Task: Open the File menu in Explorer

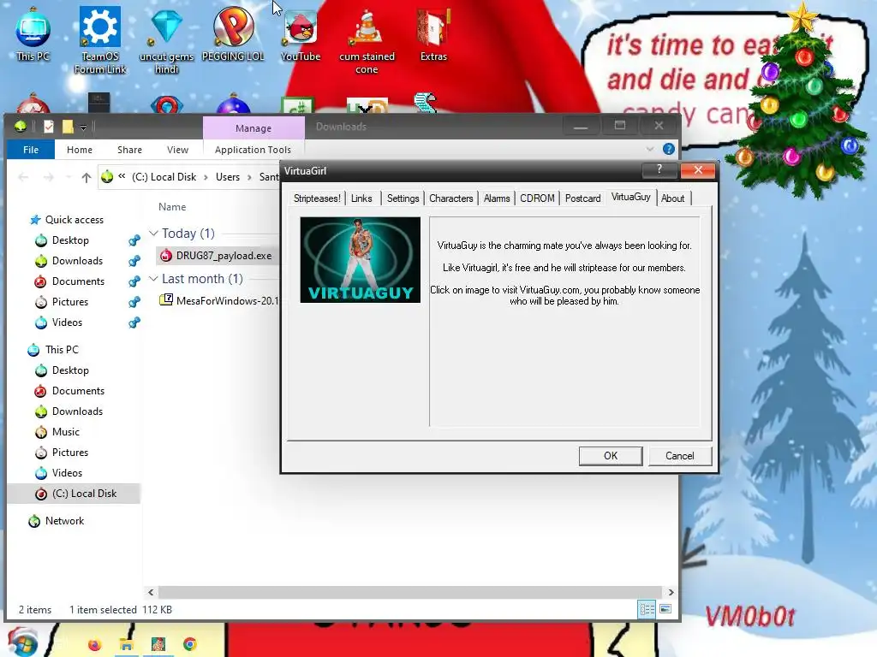Action: 31,150
